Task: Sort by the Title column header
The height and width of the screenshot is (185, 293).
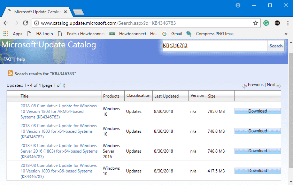Action: point(24,96)
